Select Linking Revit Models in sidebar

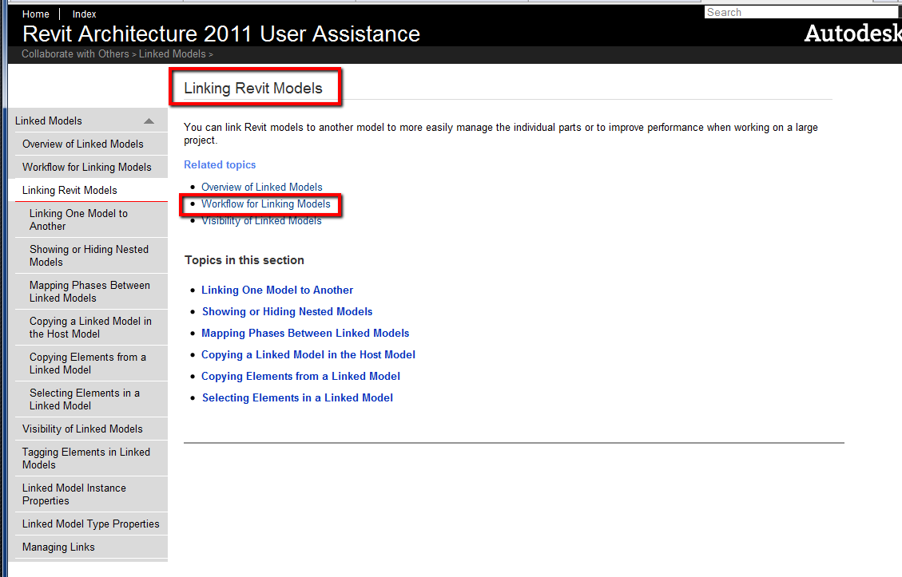click(x=70, y=190)
